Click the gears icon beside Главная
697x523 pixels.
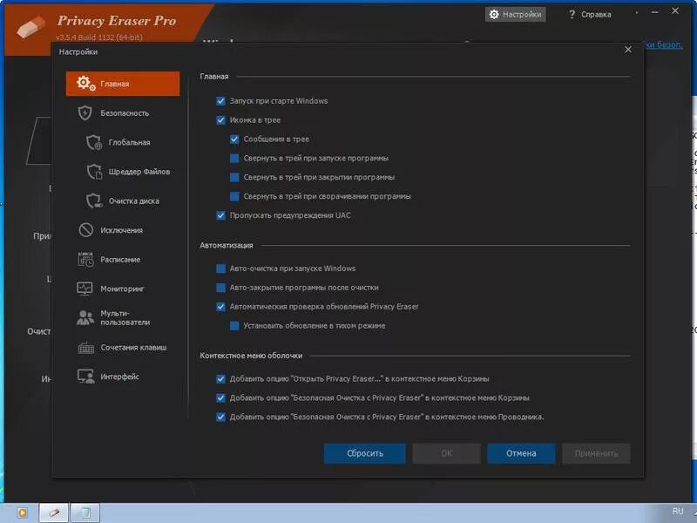coord(85,83)
